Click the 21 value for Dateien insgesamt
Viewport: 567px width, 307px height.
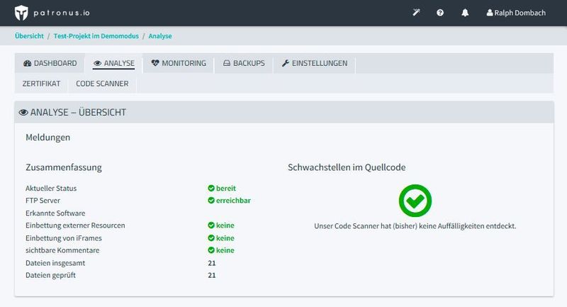click(x=212, y=263)
